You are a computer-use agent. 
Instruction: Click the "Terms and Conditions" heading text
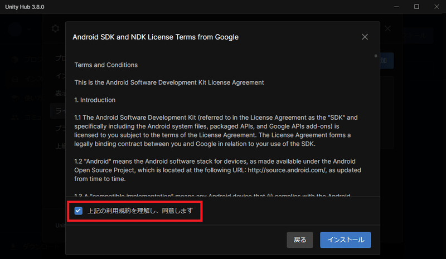106,65
